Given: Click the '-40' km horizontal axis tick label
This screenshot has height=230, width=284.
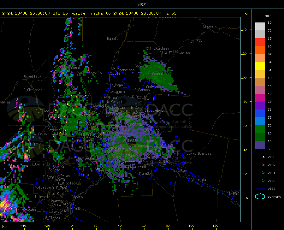Looking at the screenshot, I should (23, 226).
